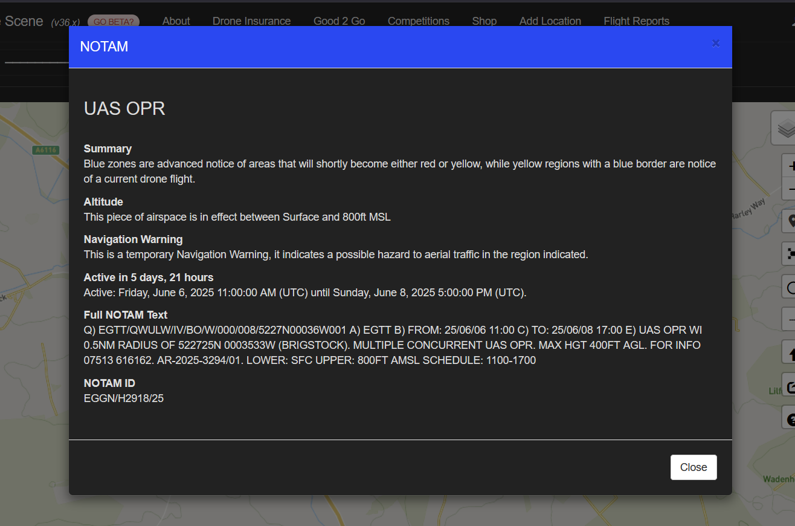The image size is (795, 526).
Task: Click the line measuring tool below circle
Action: tap(789, 319)
